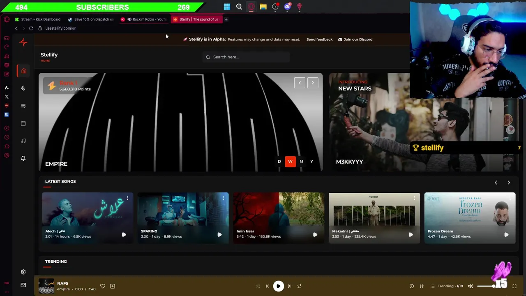526x296 pixels.
Task: Select the Stellify browser tab
Action: [196, 19]
